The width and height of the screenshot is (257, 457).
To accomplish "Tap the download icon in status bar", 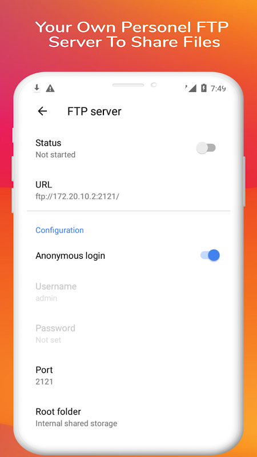I will 37,89.
